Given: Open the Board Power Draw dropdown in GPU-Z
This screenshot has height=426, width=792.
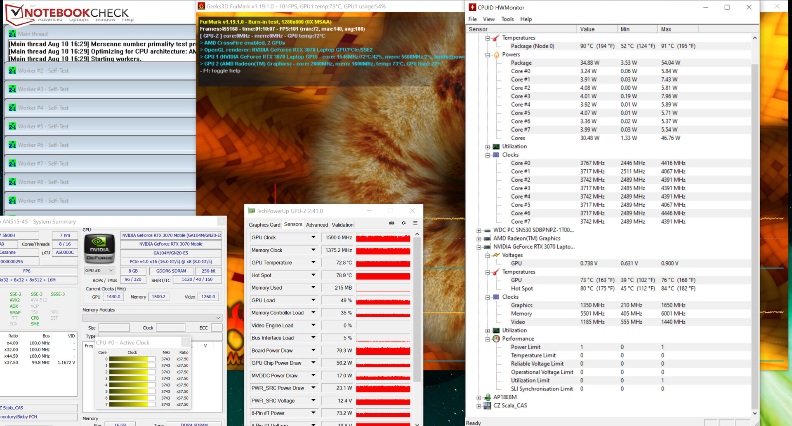Looking at the screenshot, I should (x=313, y=350).
